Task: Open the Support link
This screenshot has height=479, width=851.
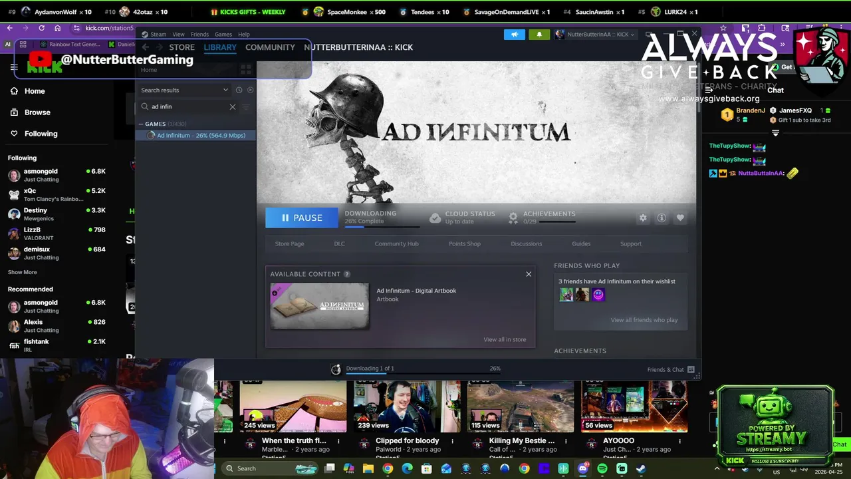Action: (x=631, y=243)
